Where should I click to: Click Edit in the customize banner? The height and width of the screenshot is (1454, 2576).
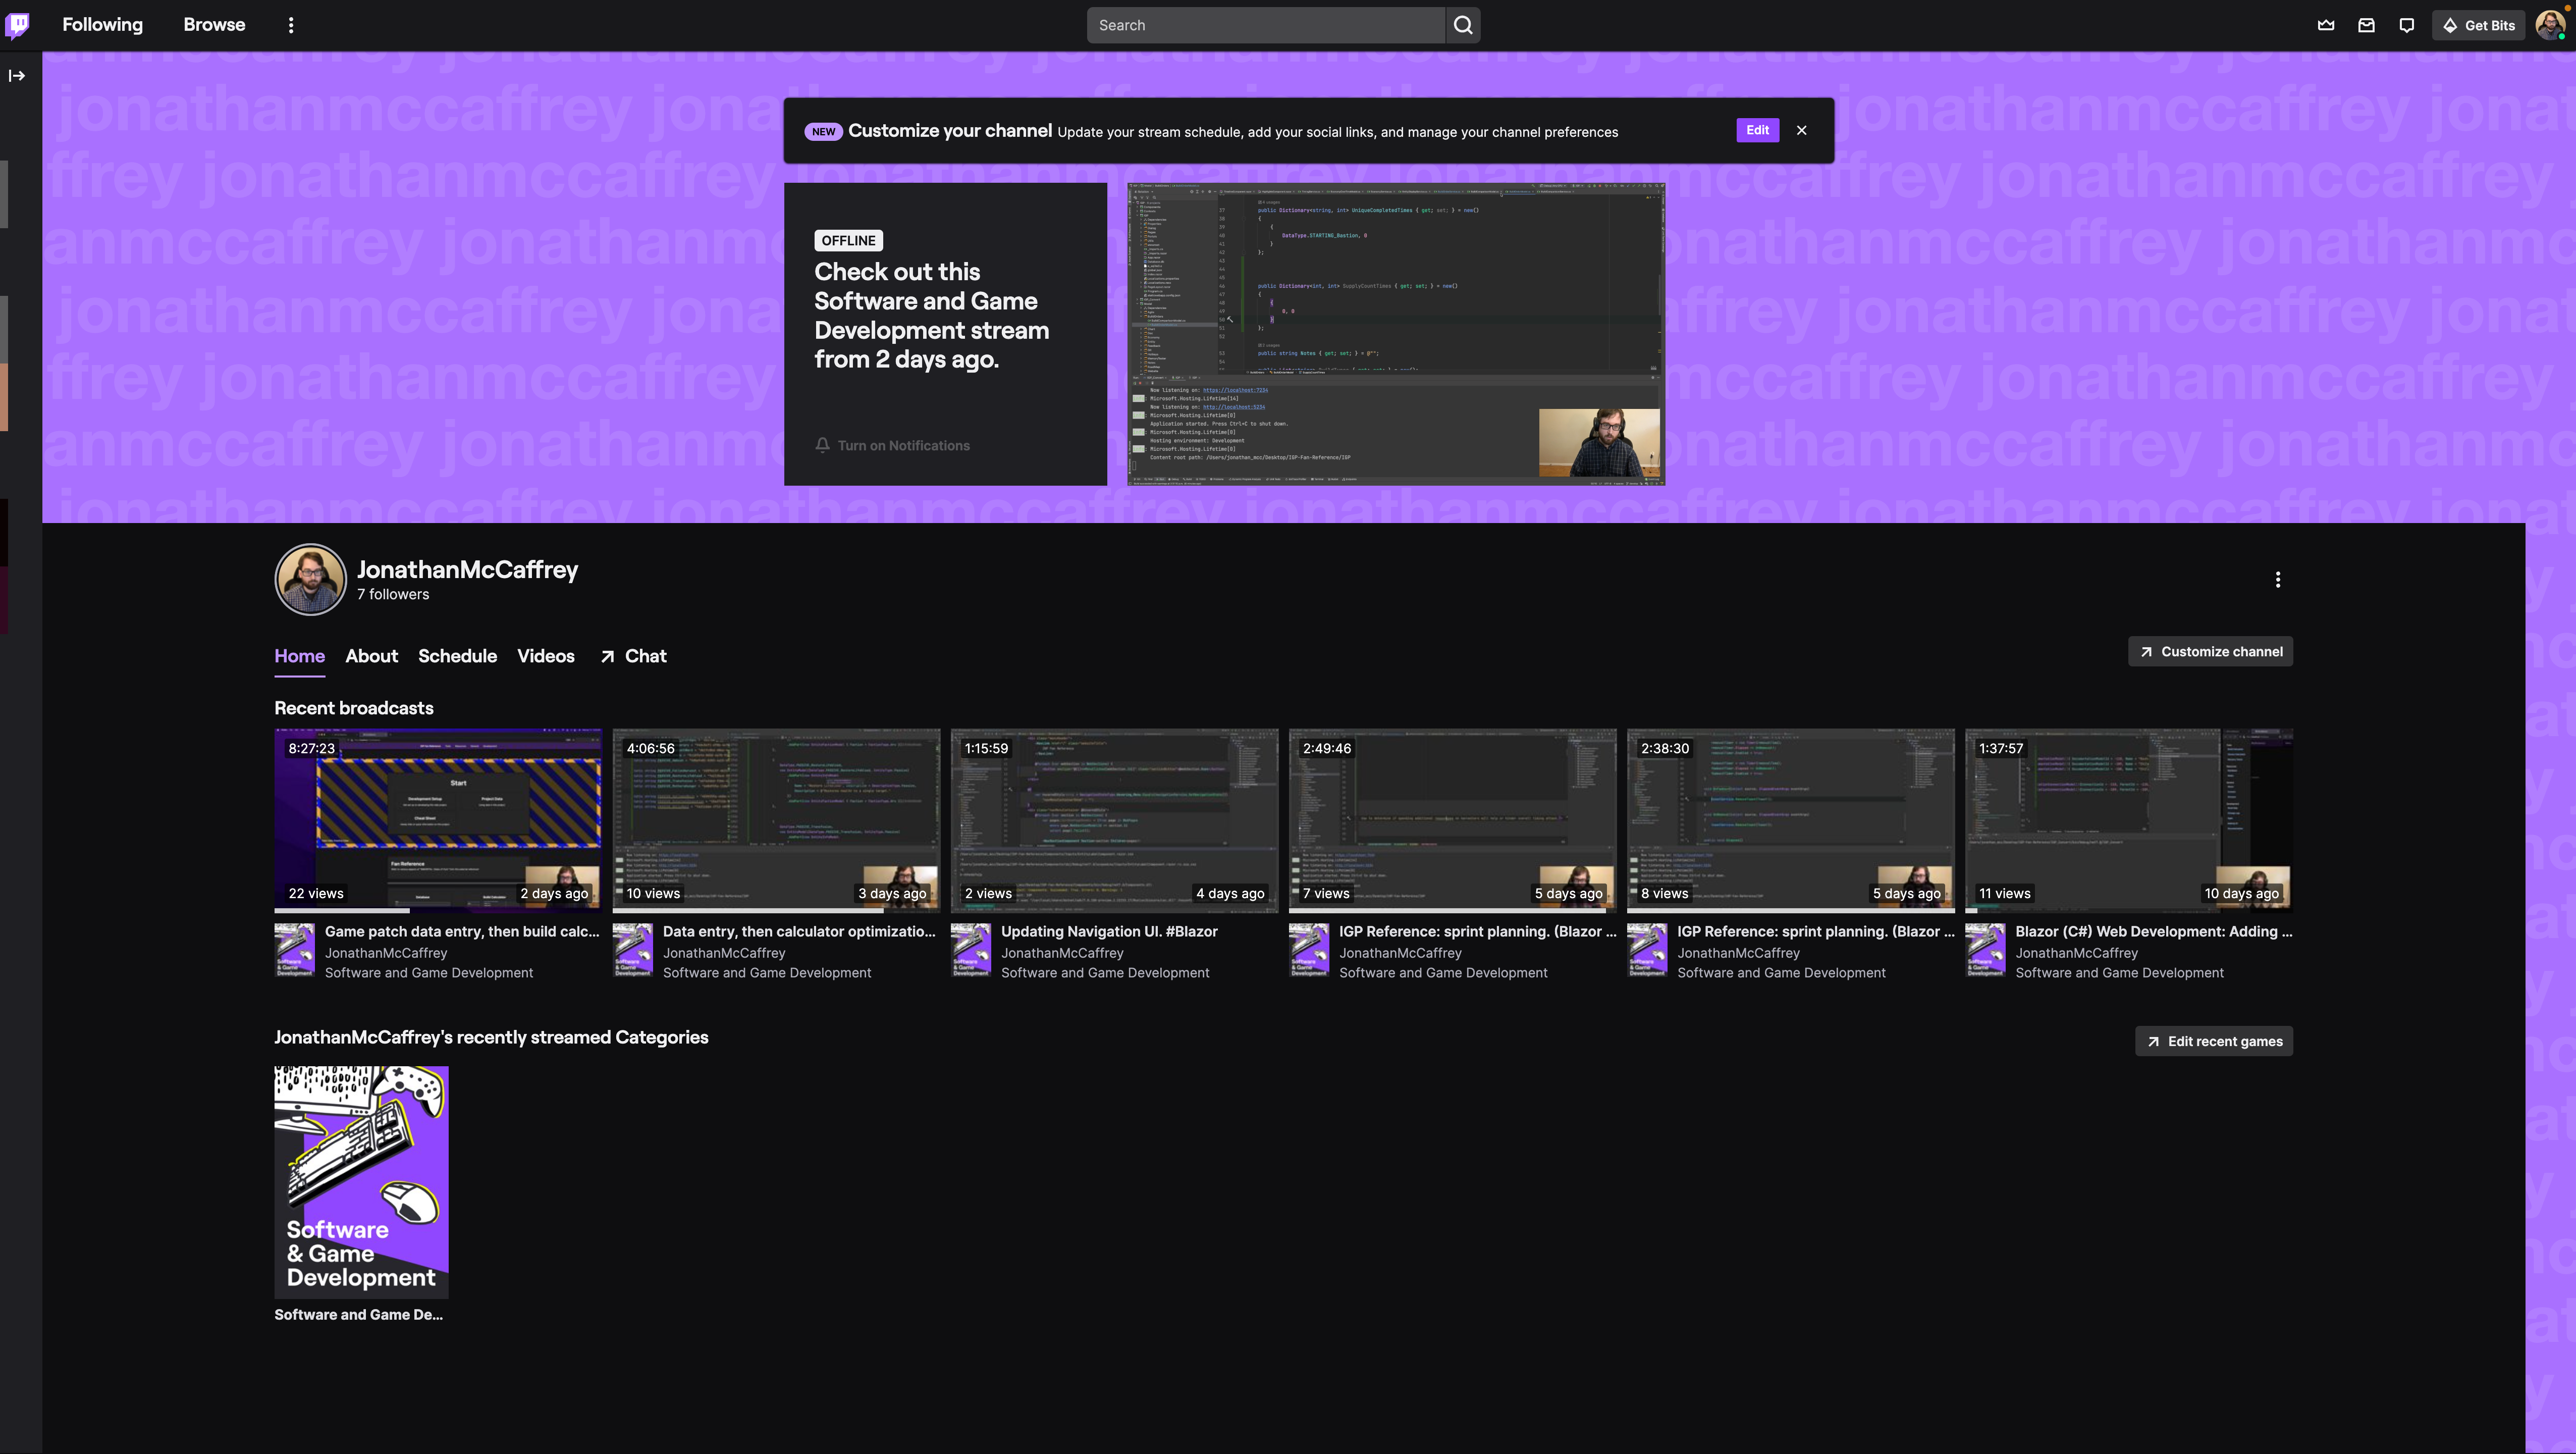coord(1757,130)
